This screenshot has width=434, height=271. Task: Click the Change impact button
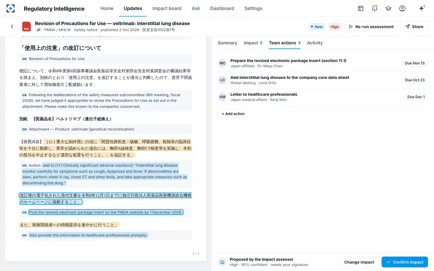click(x=359, y=262)
